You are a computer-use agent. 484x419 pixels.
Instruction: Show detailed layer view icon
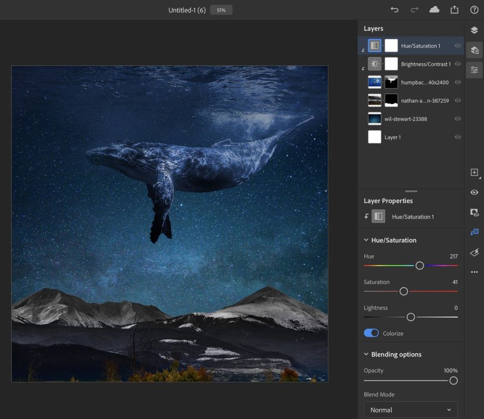[475, 50]
